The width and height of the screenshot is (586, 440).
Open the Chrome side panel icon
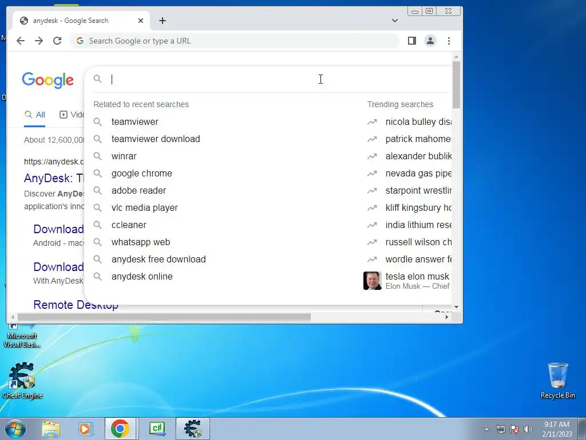click(412, 41)
